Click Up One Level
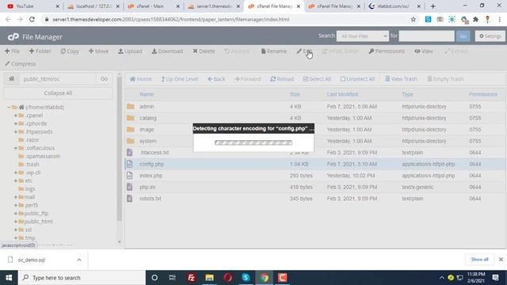The image size is (507, 285). pyautogui.click(x=180, y=79)
